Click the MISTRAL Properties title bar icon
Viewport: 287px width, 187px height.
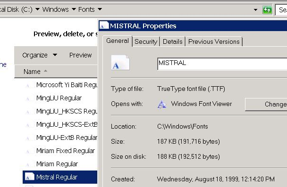point(103,25)
